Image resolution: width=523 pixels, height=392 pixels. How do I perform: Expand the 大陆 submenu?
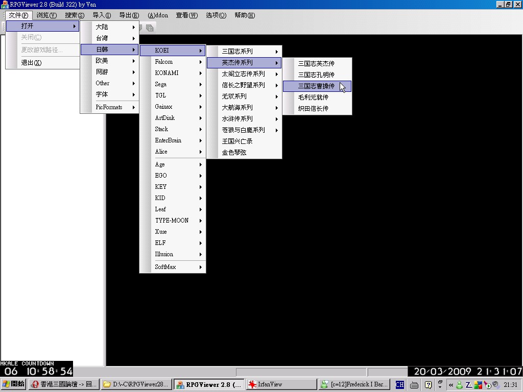110,27
